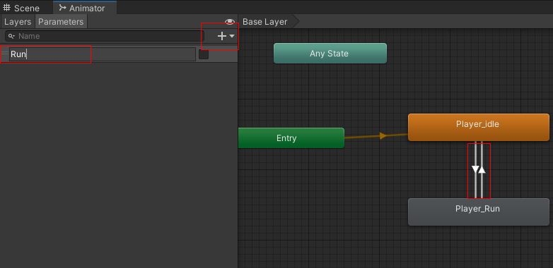Click the Base Layer breadcrumb

coord(265,22)
